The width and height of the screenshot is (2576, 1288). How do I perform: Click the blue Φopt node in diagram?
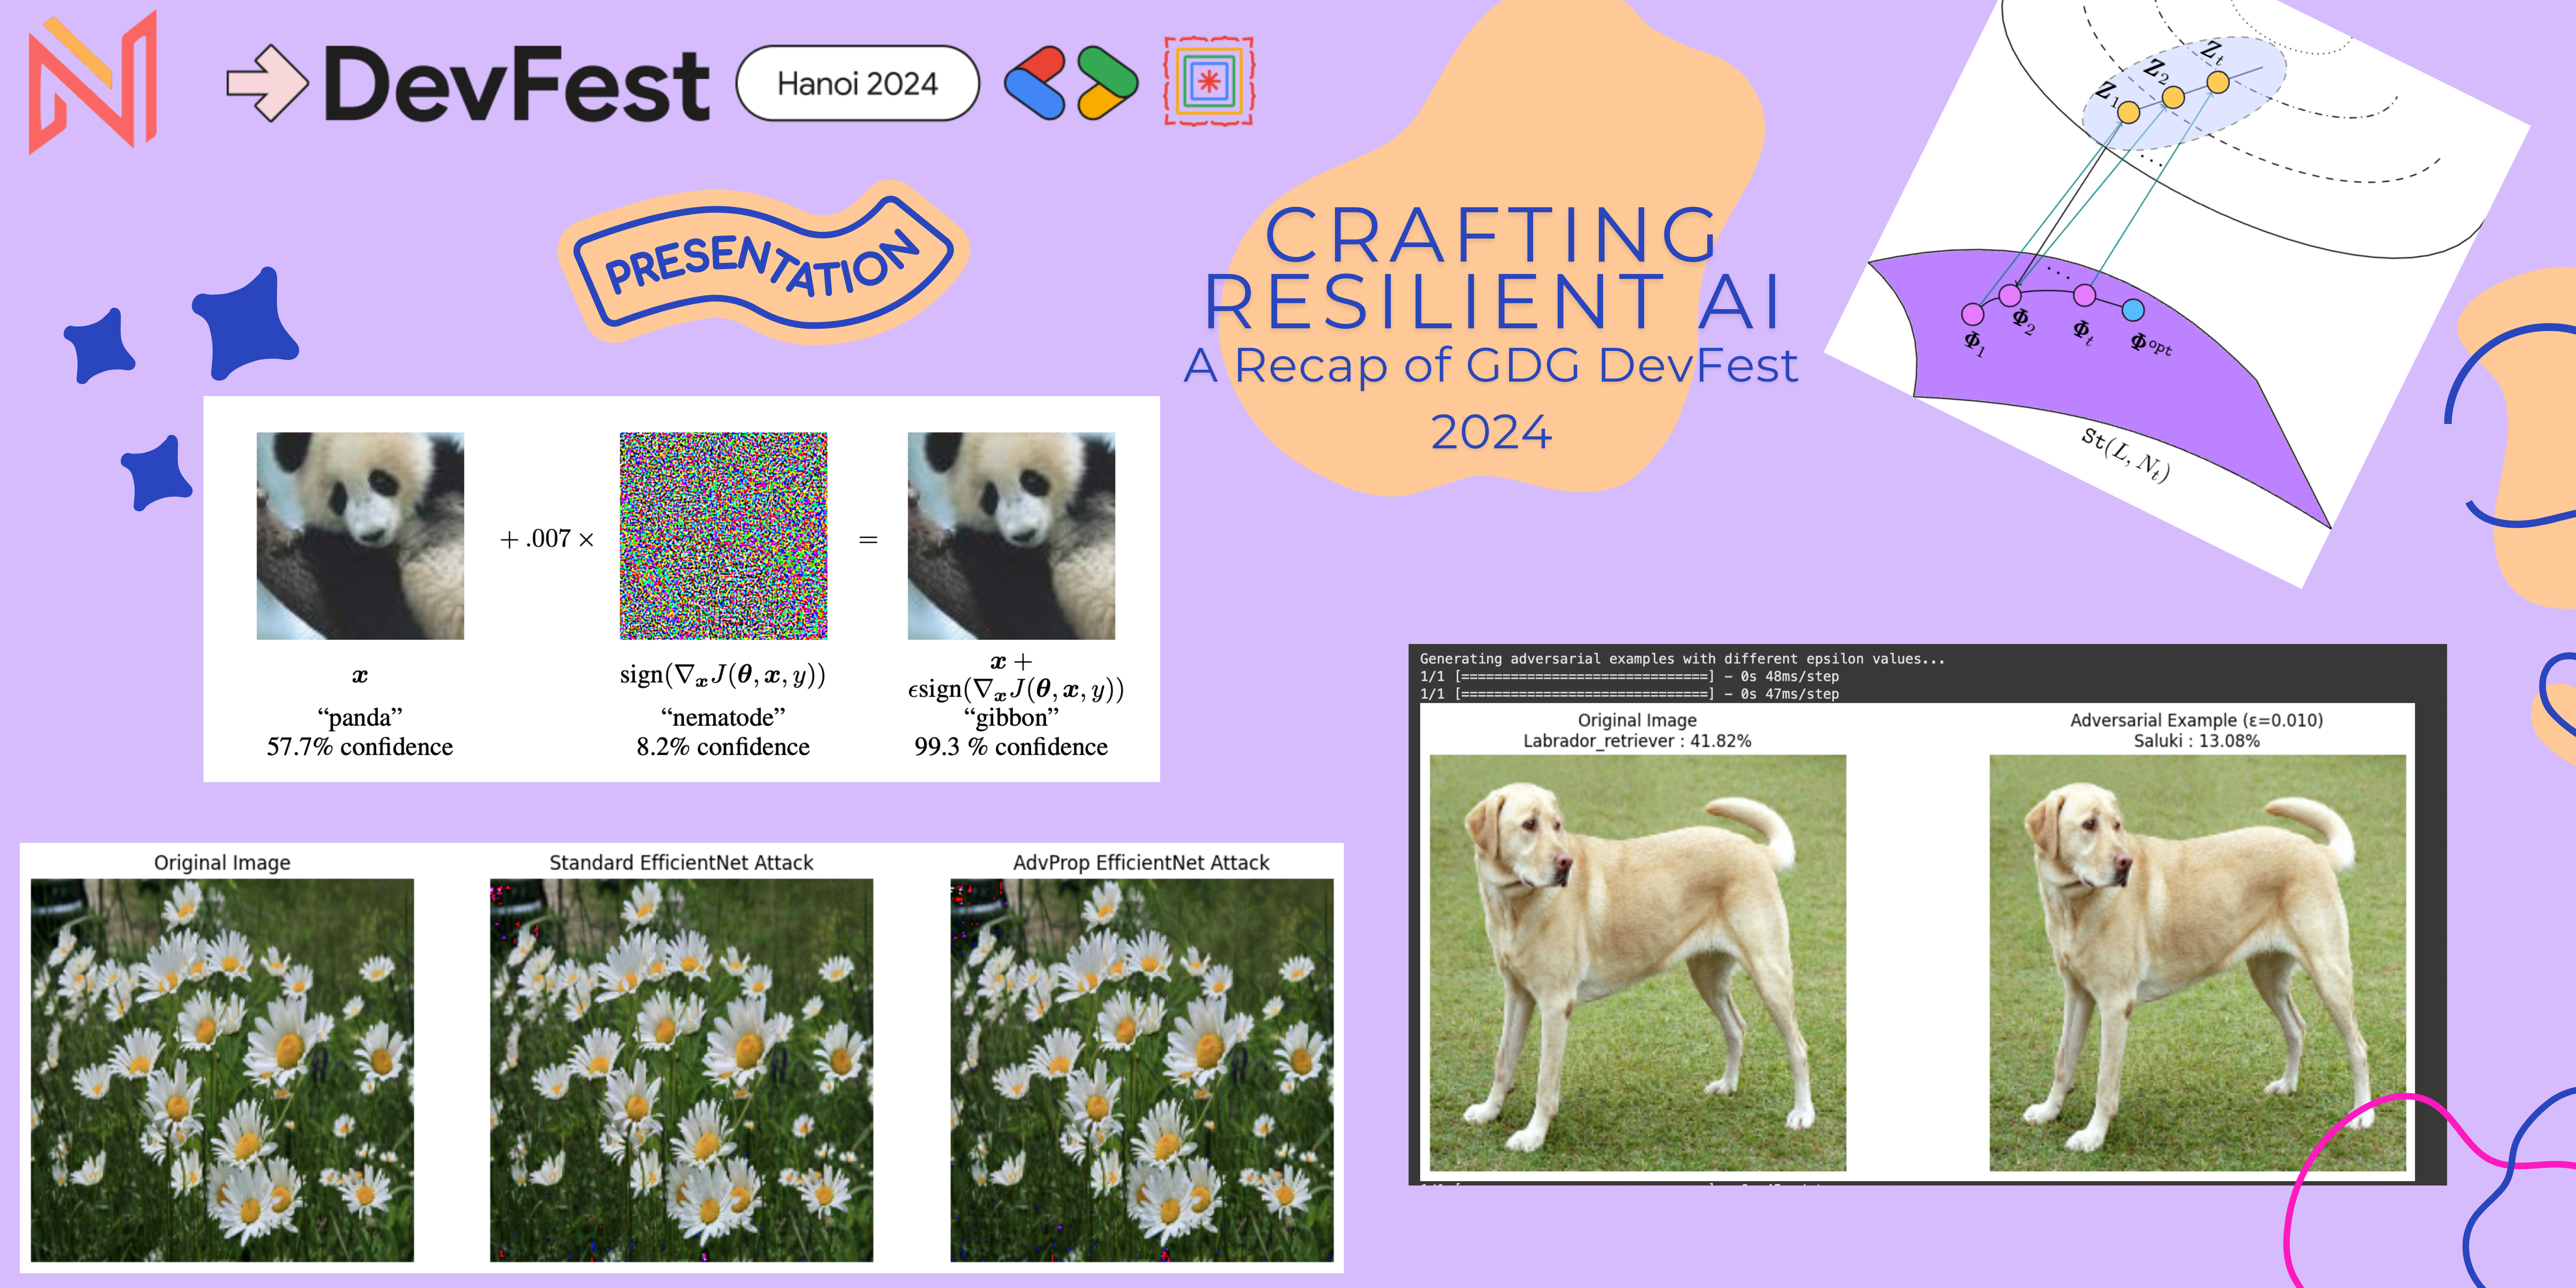point(2133,310)
